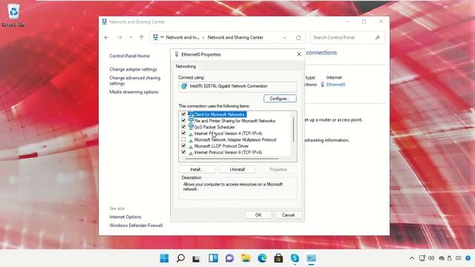Uncheck Client for Microsoft Networks
Viewport: 475px width, 267px height.
click(x=183, y=114)
